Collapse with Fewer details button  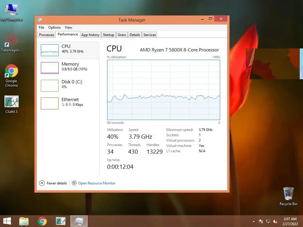(53, 183)
